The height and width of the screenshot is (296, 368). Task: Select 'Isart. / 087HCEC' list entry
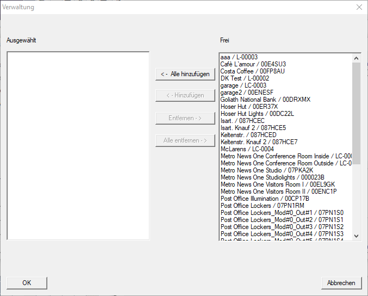click(x=242, y=121)
